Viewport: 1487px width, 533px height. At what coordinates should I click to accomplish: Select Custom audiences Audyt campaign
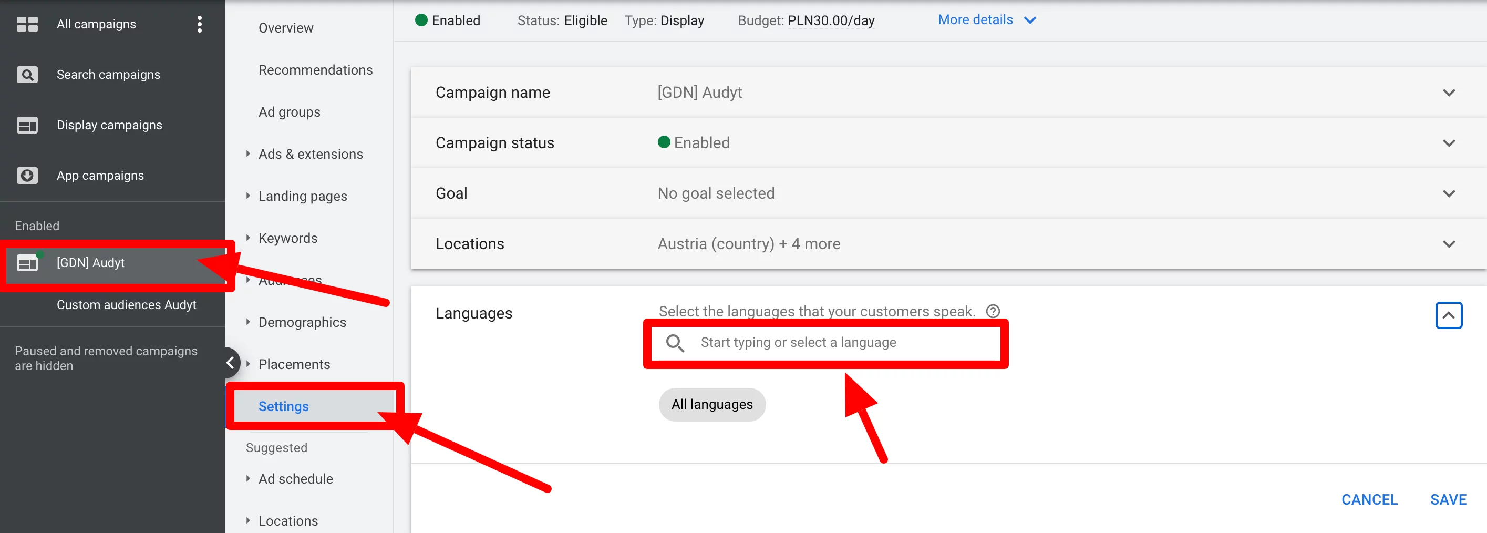click(x=126, y=305)
